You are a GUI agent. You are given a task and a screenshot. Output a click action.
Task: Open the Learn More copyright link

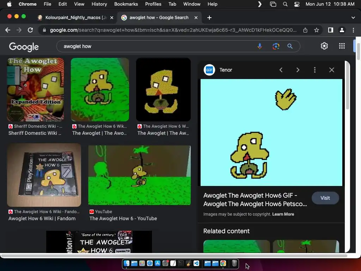283,214
